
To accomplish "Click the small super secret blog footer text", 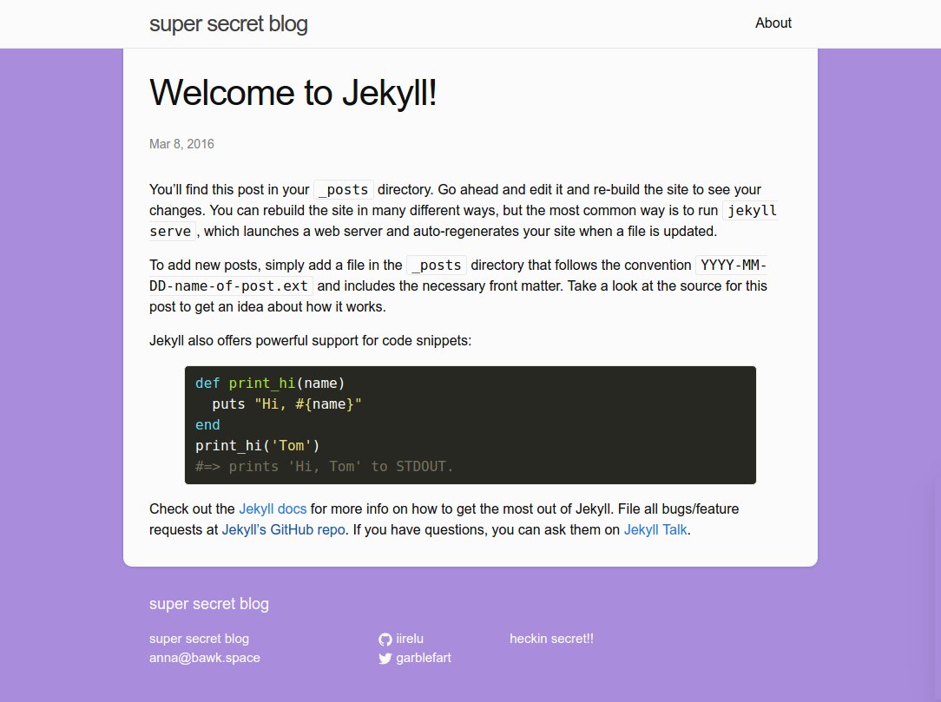I will (200, 639).
